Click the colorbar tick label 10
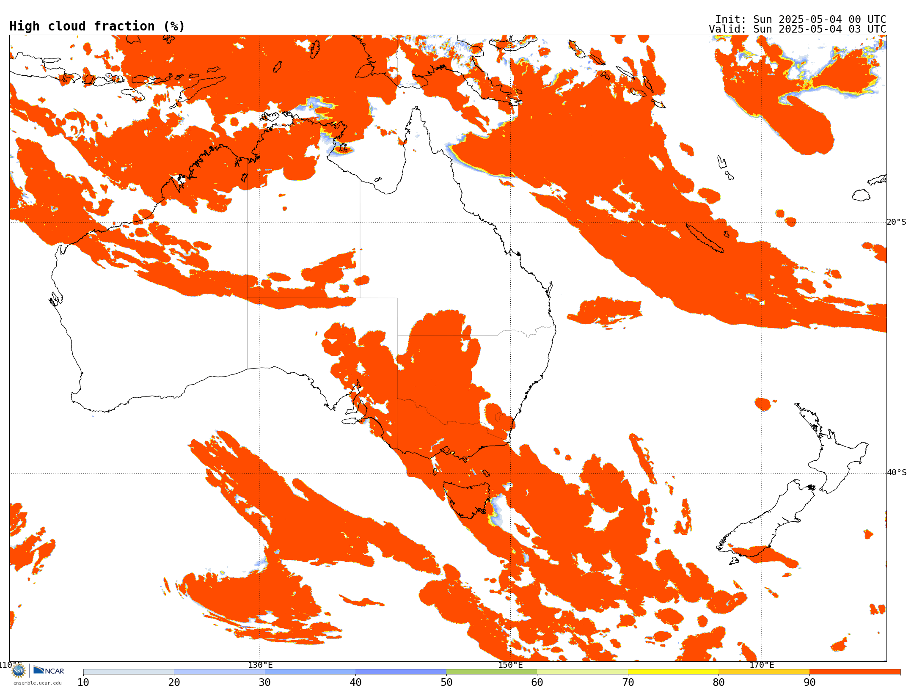 [x=83, y=682]
